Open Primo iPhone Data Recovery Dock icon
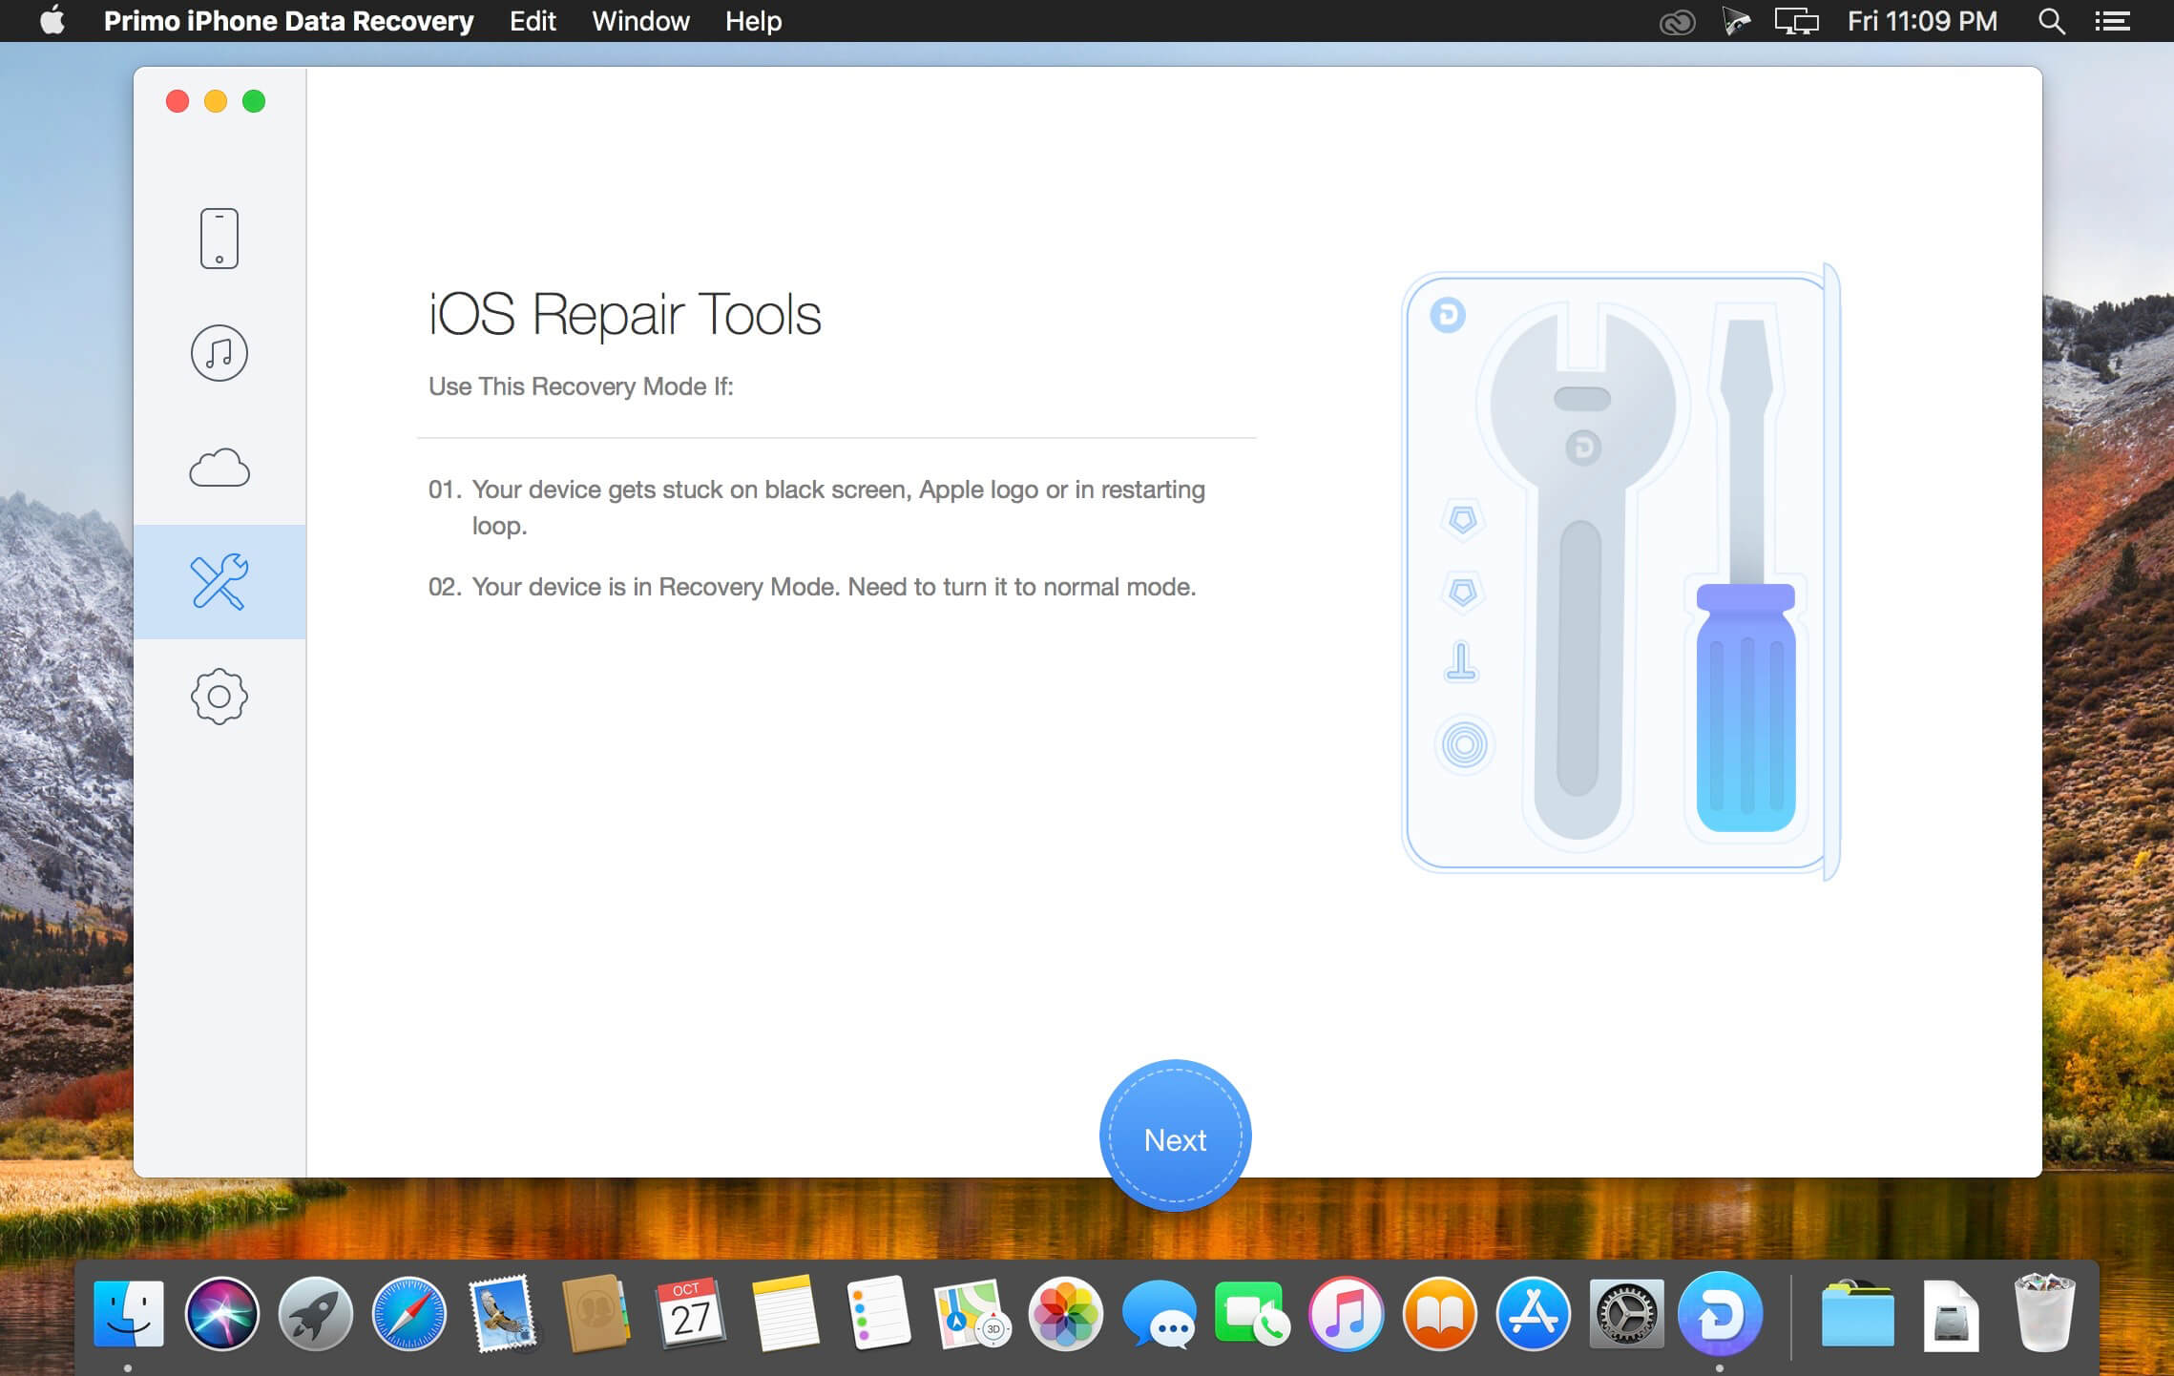This screenshot has width=2174, height=1376. coord(1719,1315)
